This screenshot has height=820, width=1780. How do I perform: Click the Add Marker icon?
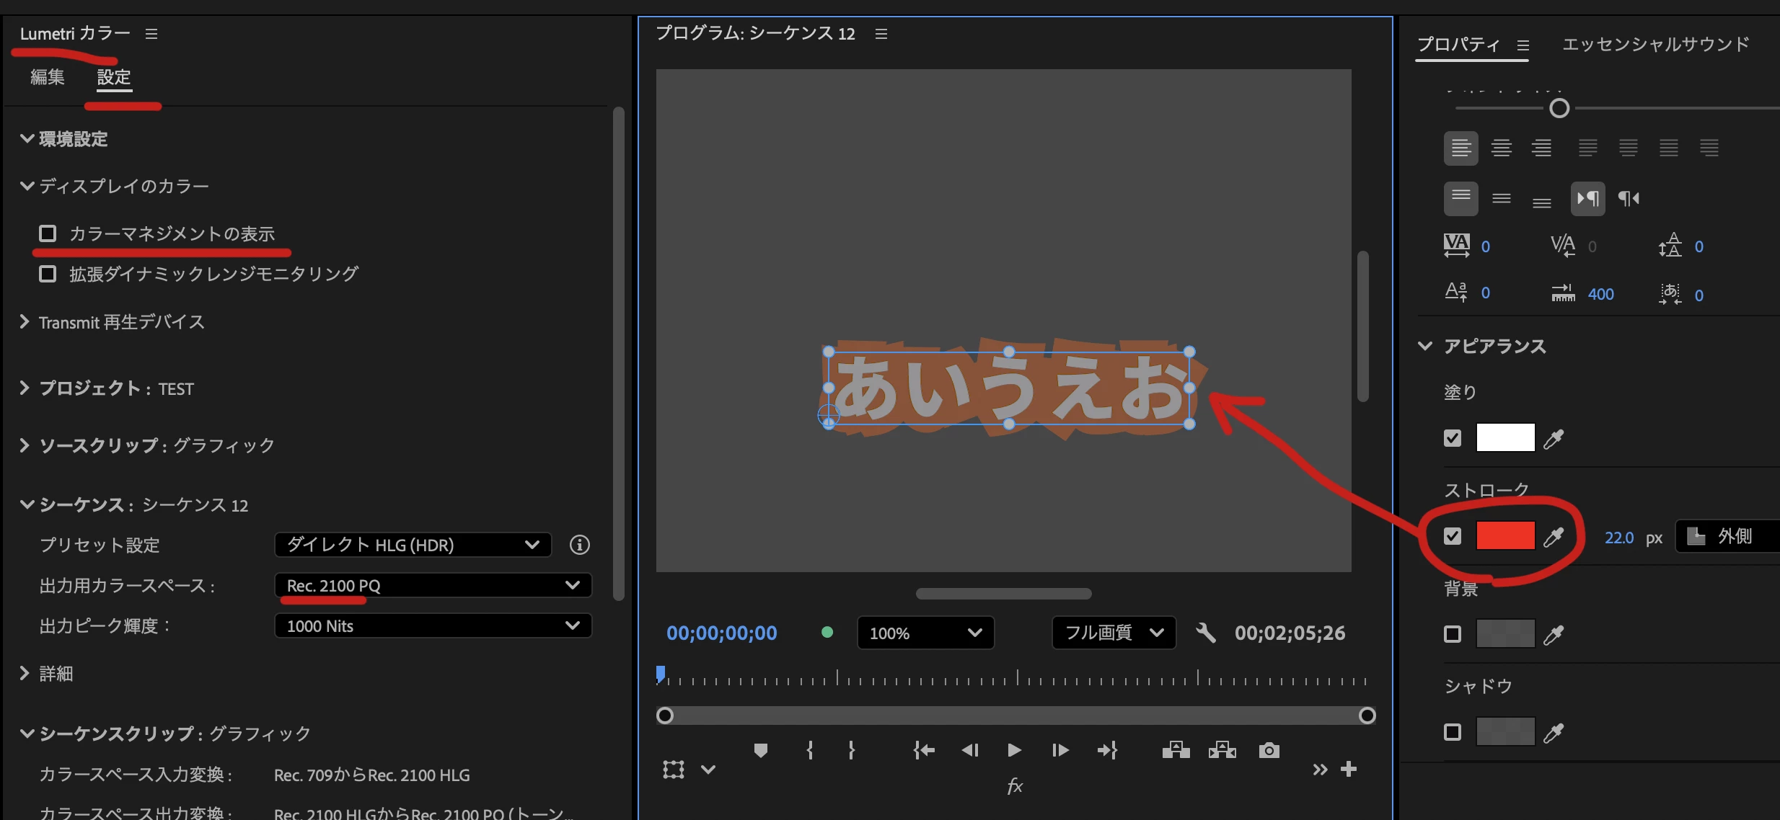760,751
